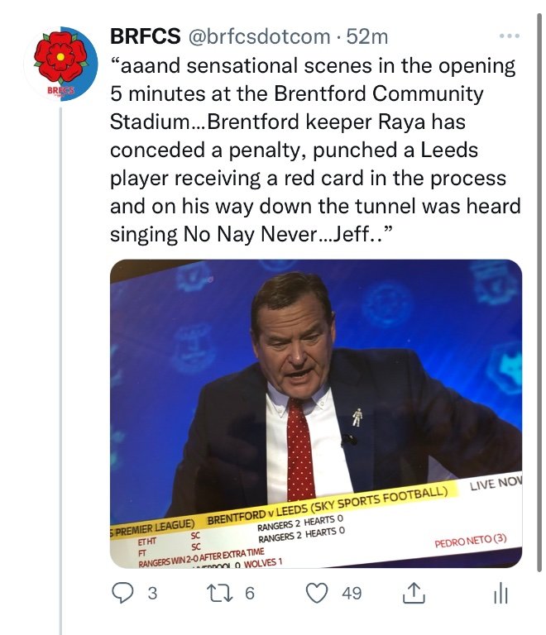Click the reply speech bubble icon
The height and width of the screenshot is (635, 546).
(x=122, y=593)
